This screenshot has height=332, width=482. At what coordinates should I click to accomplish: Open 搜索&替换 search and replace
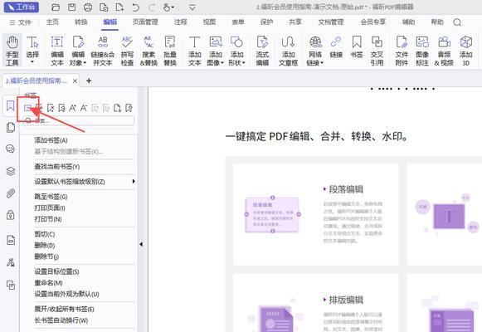pyautogui.click(x=148, y=51)
